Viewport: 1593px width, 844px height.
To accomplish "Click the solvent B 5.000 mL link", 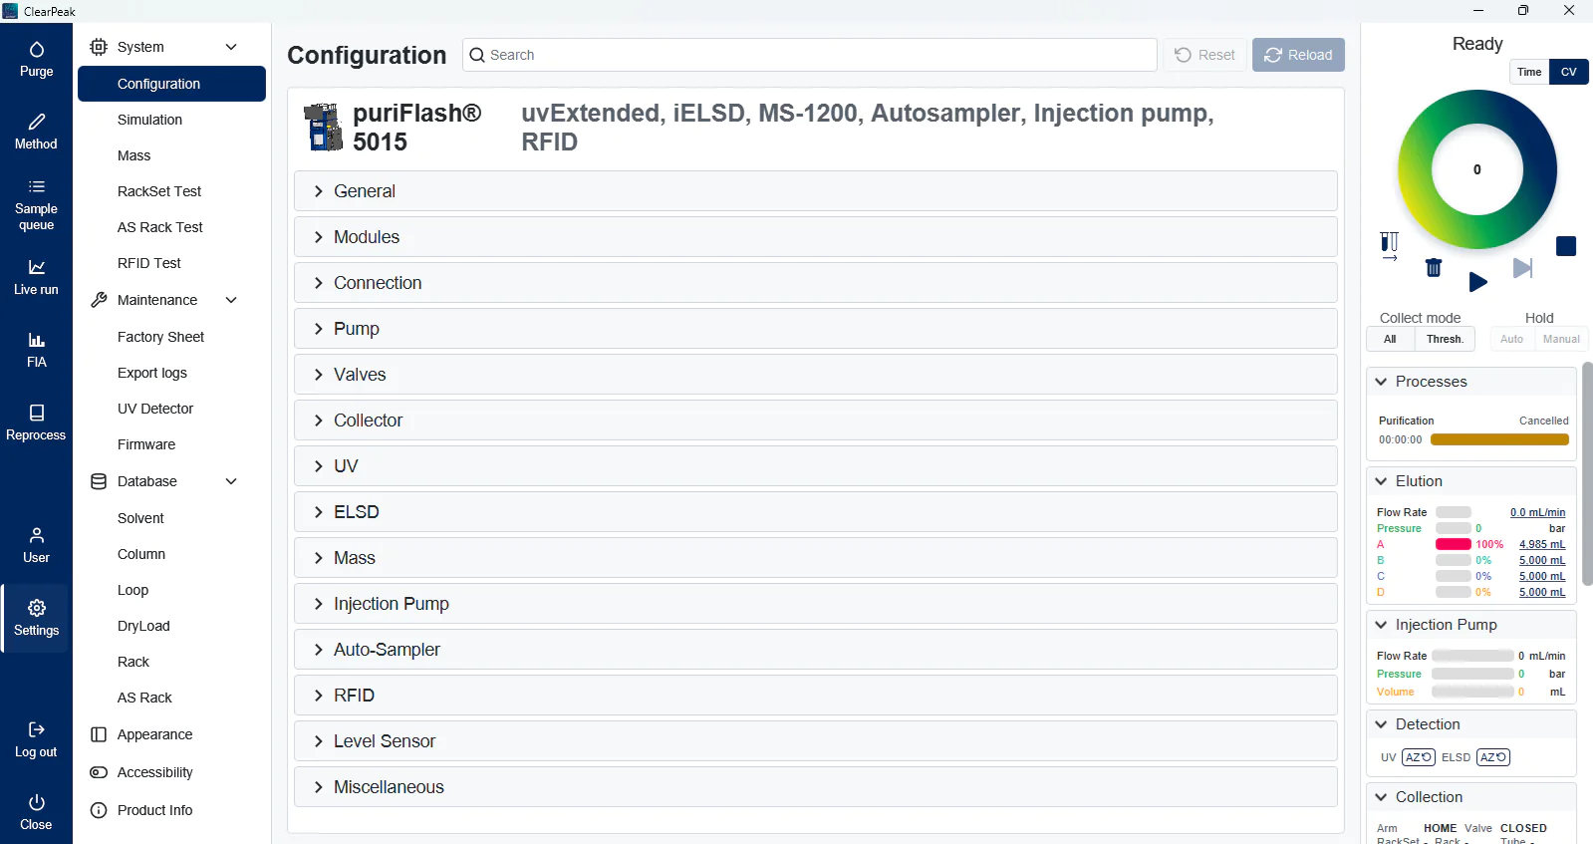I will (1542, 560).
